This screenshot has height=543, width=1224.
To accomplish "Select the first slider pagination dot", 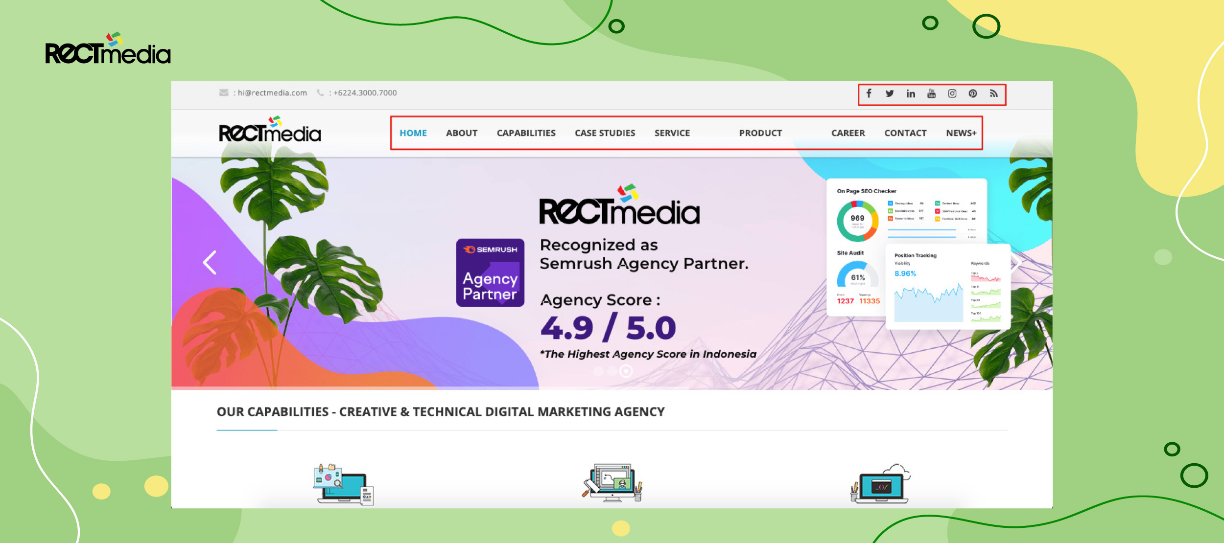I will 598,371.
